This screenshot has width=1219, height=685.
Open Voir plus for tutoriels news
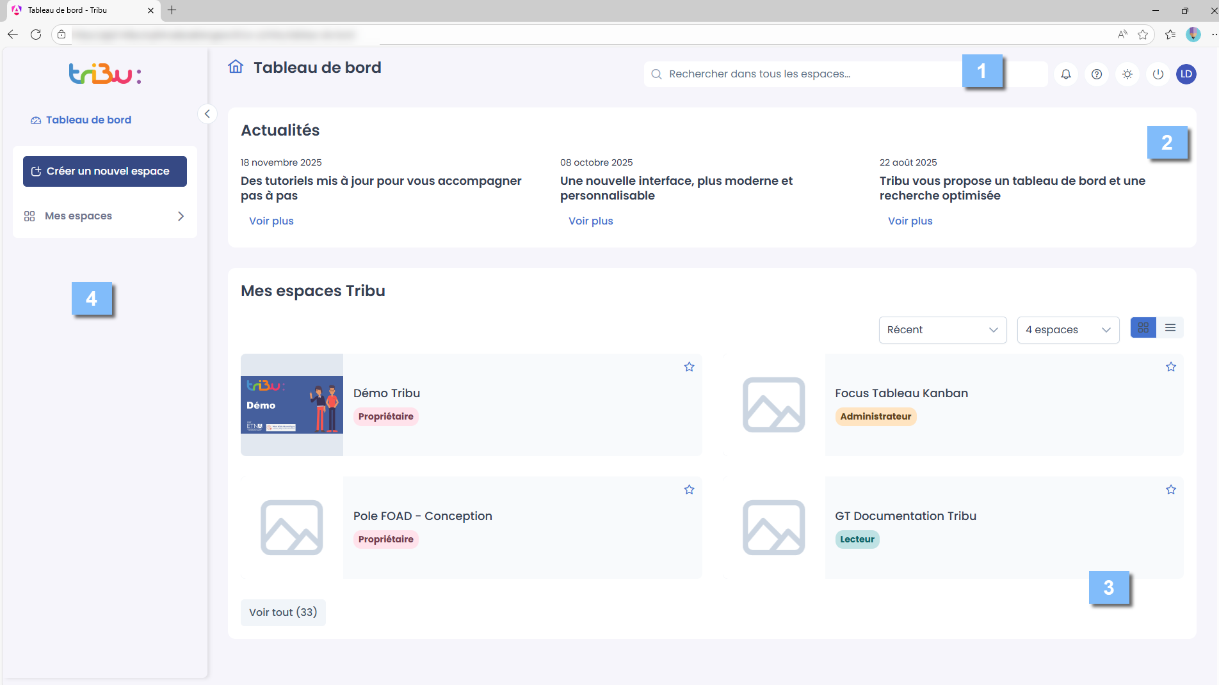(271, 221)
